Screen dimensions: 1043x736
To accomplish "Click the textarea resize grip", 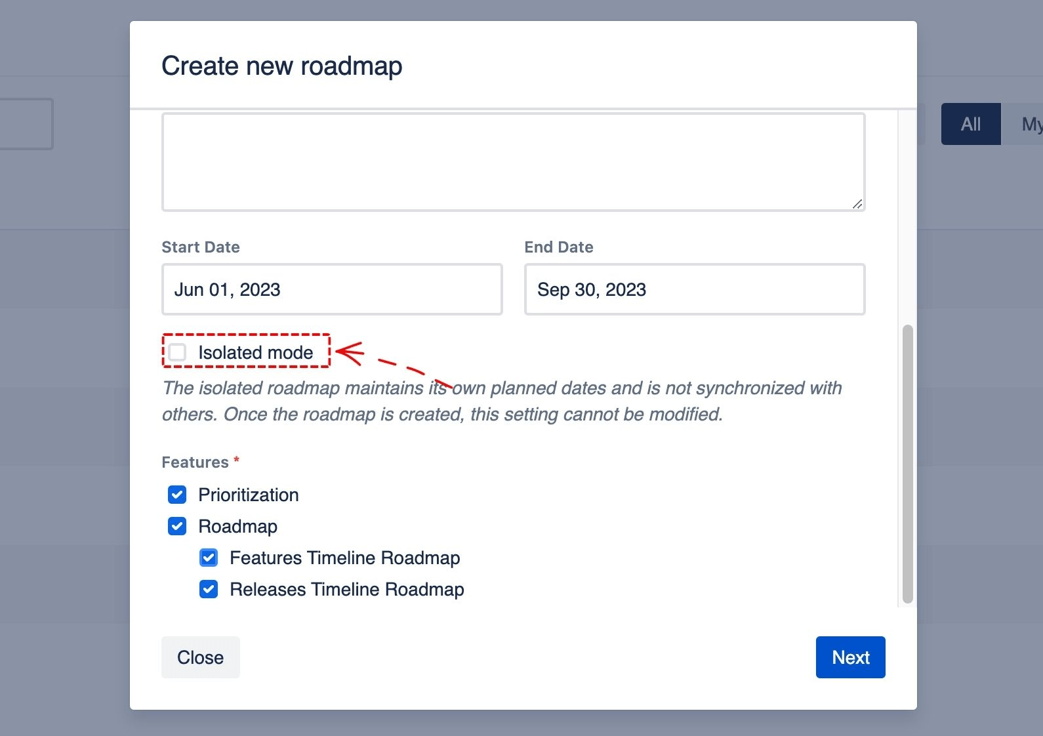I will [857, 205].
